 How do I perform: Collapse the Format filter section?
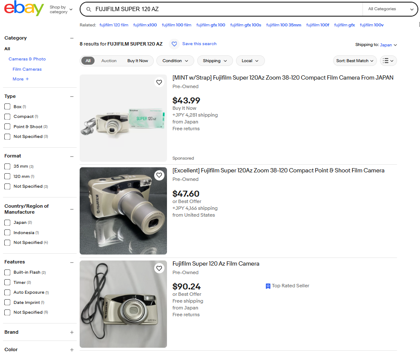[72, 156]
